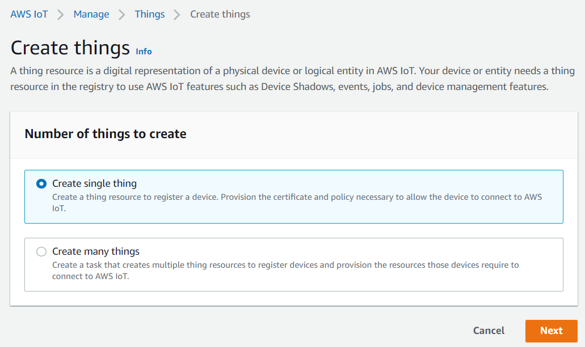The height and width of the screenshot is (347, 585).
Task: Click the "Create many things" option label
Action: pos(96,251)
